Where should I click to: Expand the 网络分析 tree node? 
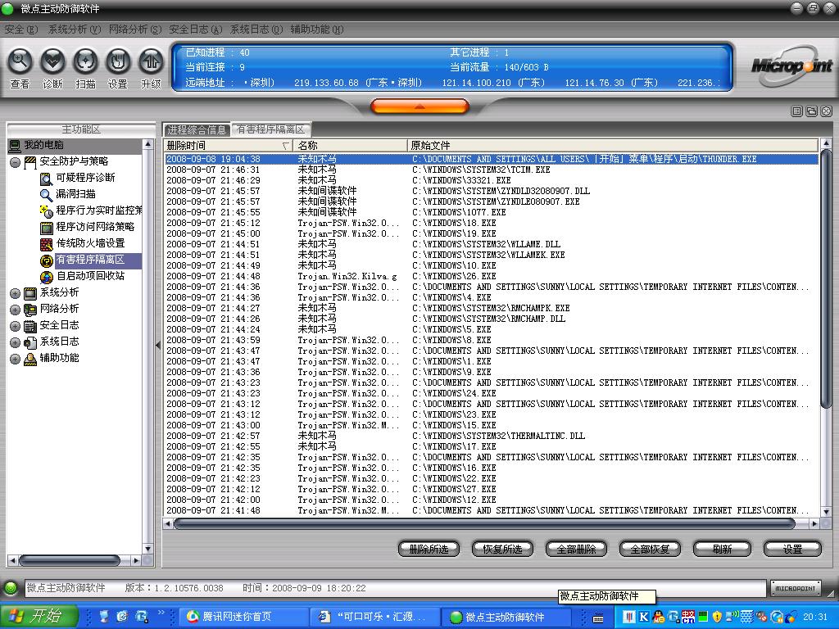pos(15,310)
